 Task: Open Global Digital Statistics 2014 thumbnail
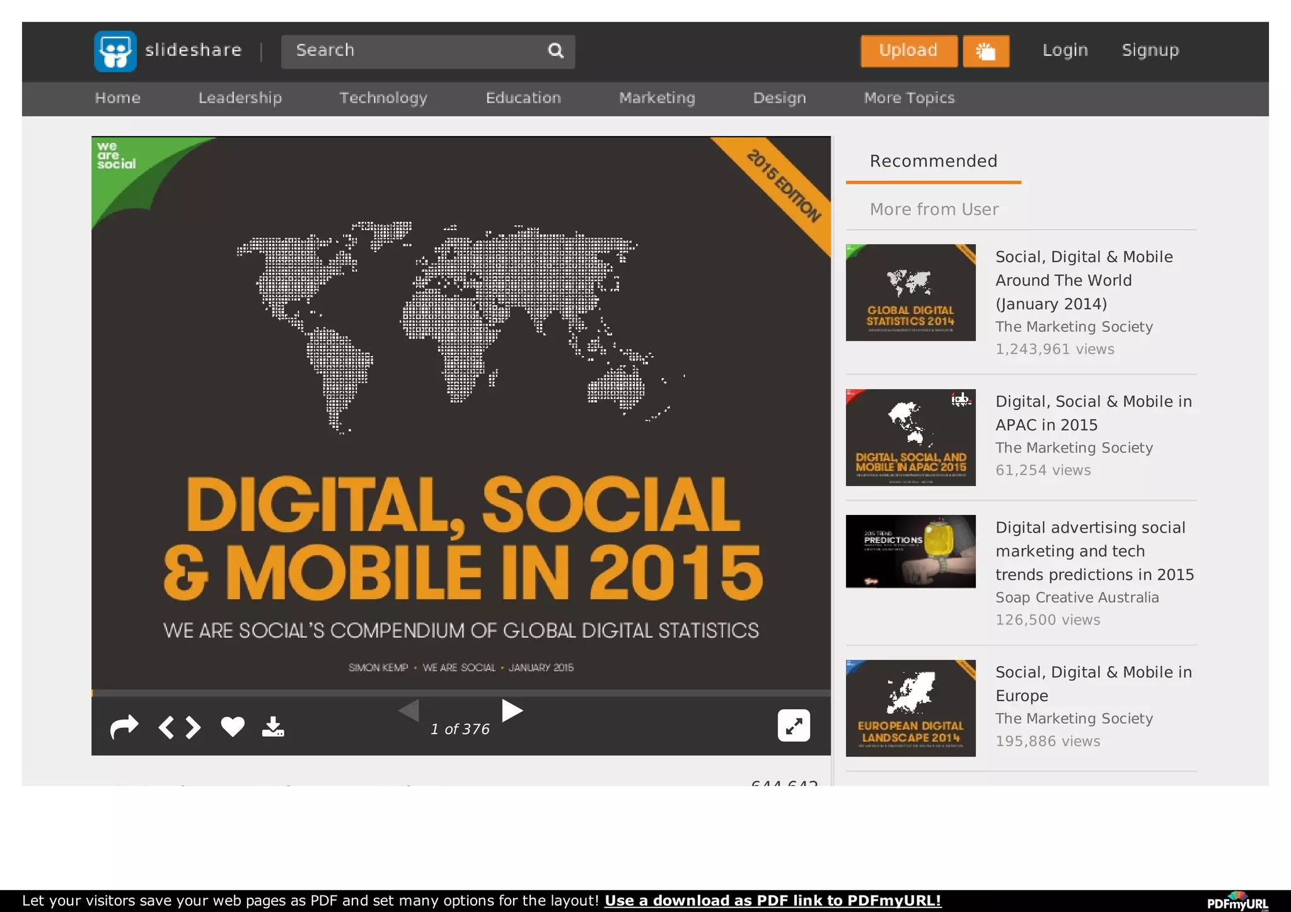tap(911, 292)
